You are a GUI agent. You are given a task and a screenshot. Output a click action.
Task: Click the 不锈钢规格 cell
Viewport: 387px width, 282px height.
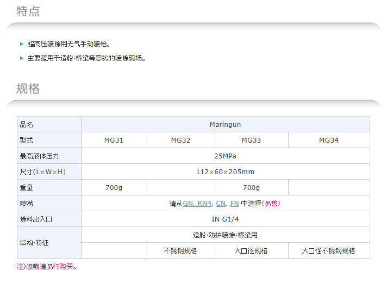181,250
